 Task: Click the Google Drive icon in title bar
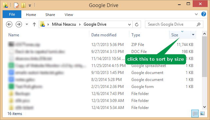coord(5,5)
